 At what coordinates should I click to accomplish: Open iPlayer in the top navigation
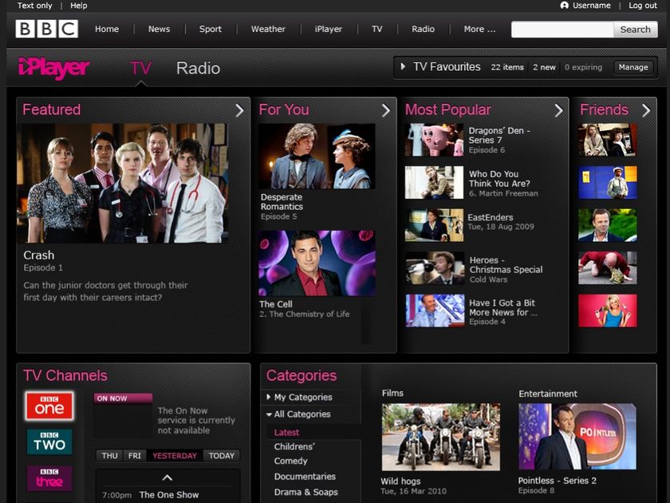point(328,29)
